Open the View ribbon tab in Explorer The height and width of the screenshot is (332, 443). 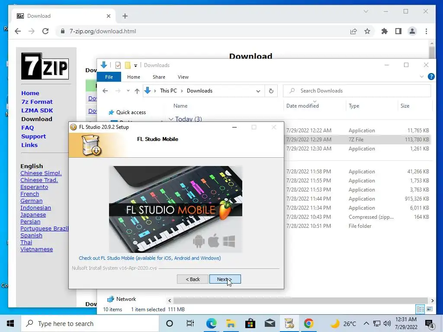coord(183,77)
